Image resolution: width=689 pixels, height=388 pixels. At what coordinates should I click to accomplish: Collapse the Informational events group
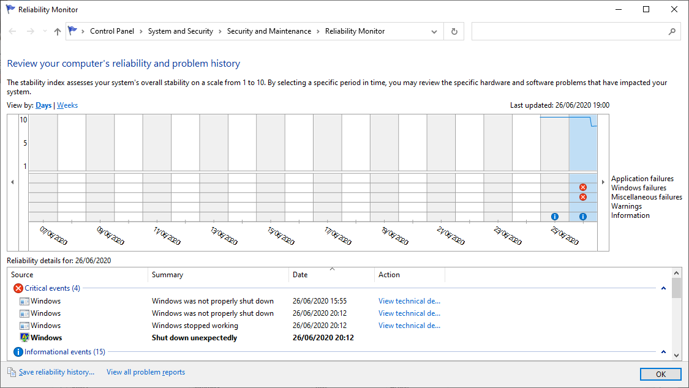pos(663,352)
